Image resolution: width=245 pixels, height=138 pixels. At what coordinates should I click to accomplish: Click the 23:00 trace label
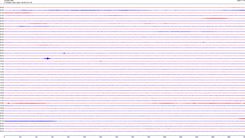tap(2, 129)
